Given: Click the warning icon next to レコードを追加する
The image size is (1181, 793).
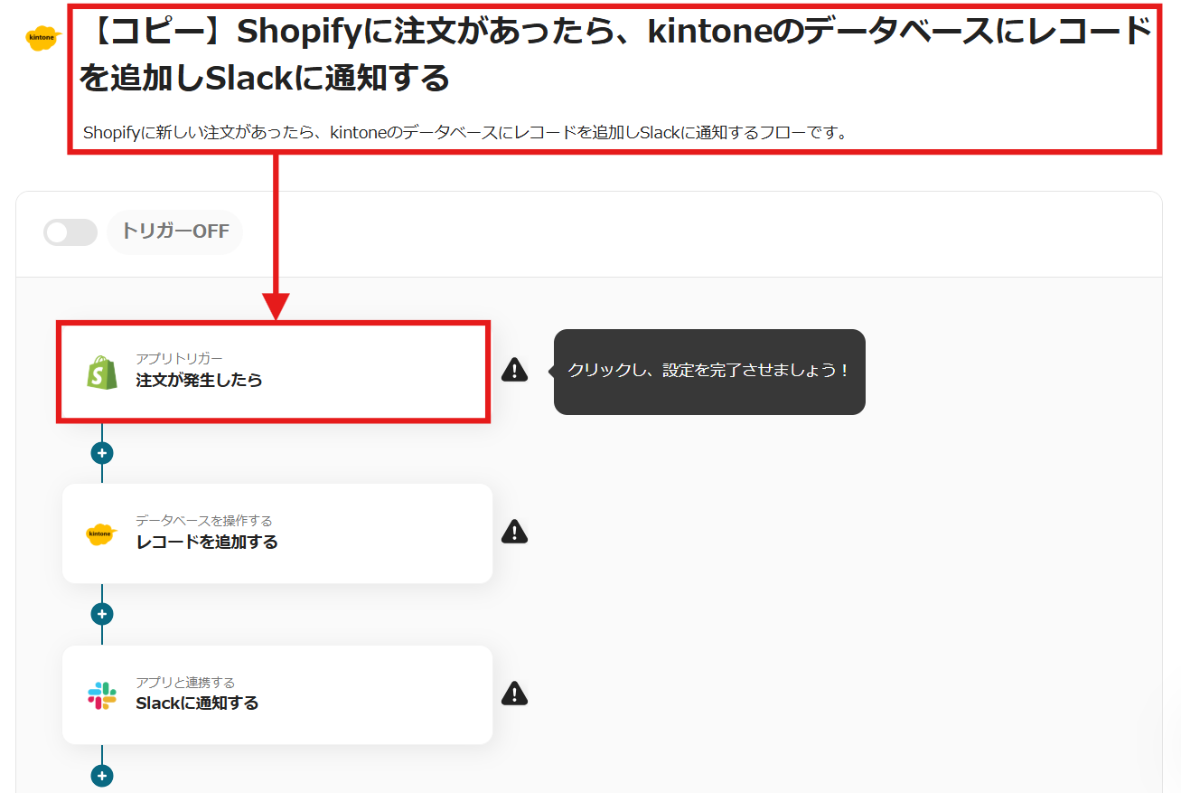Looking at the screenshot, I should point(514,532).
